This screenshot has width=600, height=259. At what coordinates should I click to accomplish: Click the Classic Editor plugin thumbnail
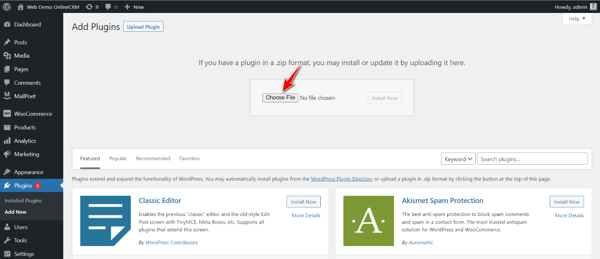click(x=105, y=221)
